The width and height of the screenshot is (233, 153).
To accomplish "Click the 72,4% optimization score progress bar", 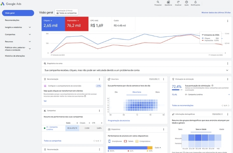I will [177, 90].
